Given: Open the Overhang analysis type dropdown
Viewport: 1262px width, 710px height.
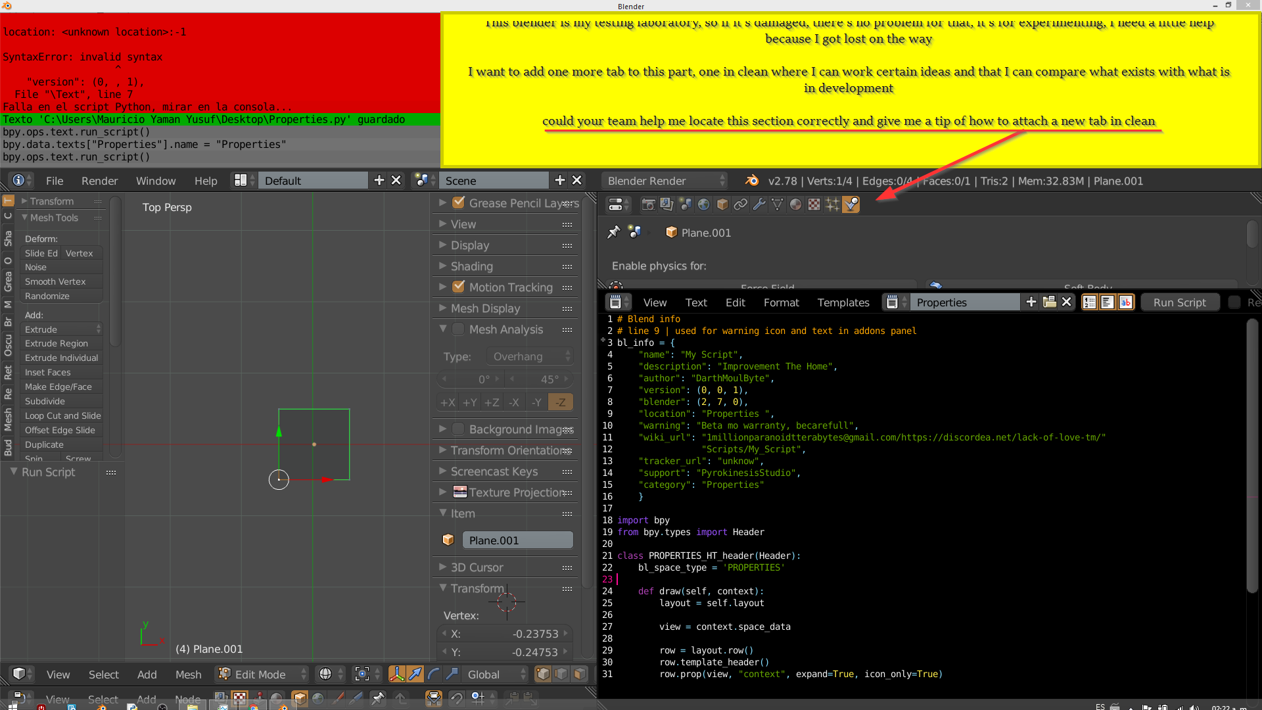Looking at the screenshot, I should coord(530,356).
